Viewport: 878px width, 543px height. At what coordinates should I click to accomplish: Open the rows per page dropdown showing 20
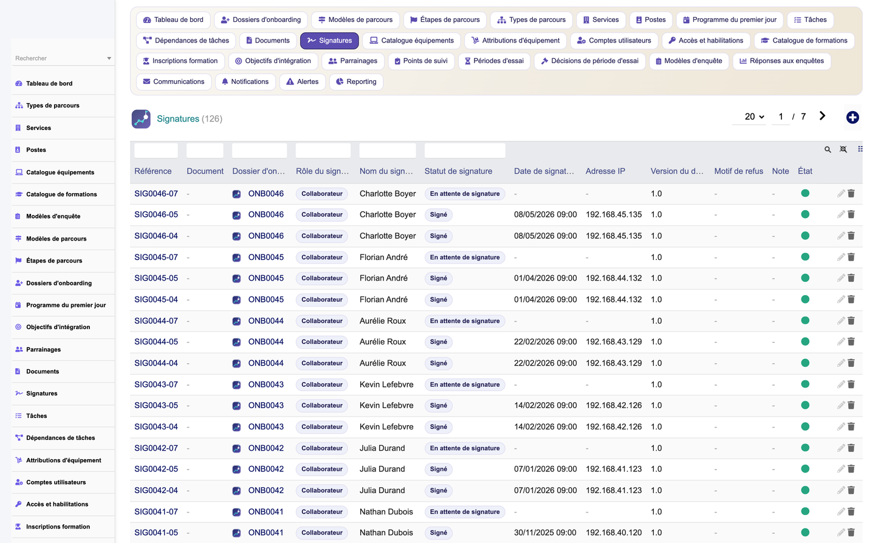coord(754,117)
